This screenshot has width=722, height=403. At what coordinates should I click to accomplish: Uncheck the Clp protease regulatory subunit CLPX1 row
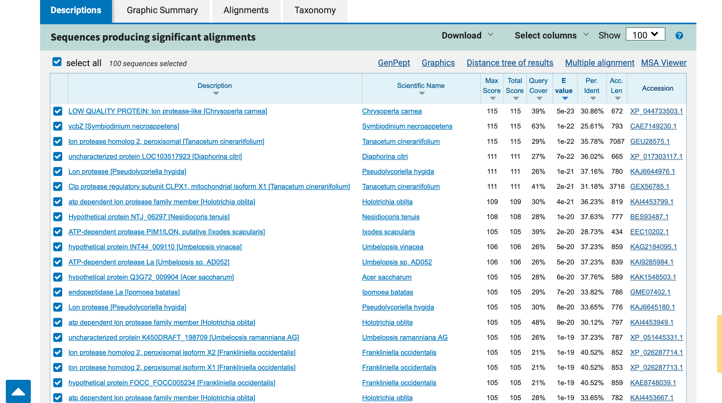(x=58, y=186)
